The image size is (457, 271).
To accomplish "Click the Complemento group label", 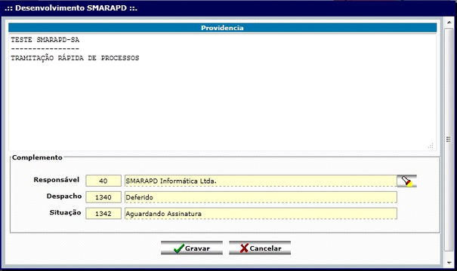I will click(37, 157).
